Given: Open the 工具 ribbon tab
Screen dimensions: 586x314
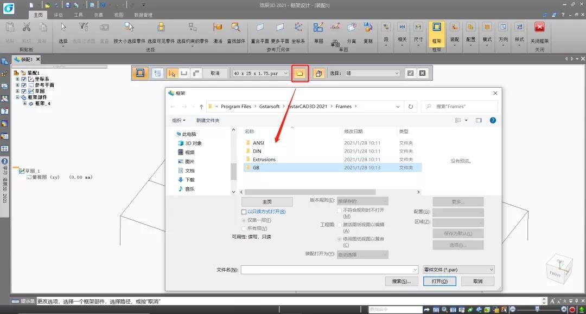Looking at the screenshot, I should pos(78,15).
